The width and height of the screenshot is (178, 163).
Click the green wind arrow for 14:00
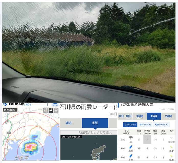pos(171,147)
